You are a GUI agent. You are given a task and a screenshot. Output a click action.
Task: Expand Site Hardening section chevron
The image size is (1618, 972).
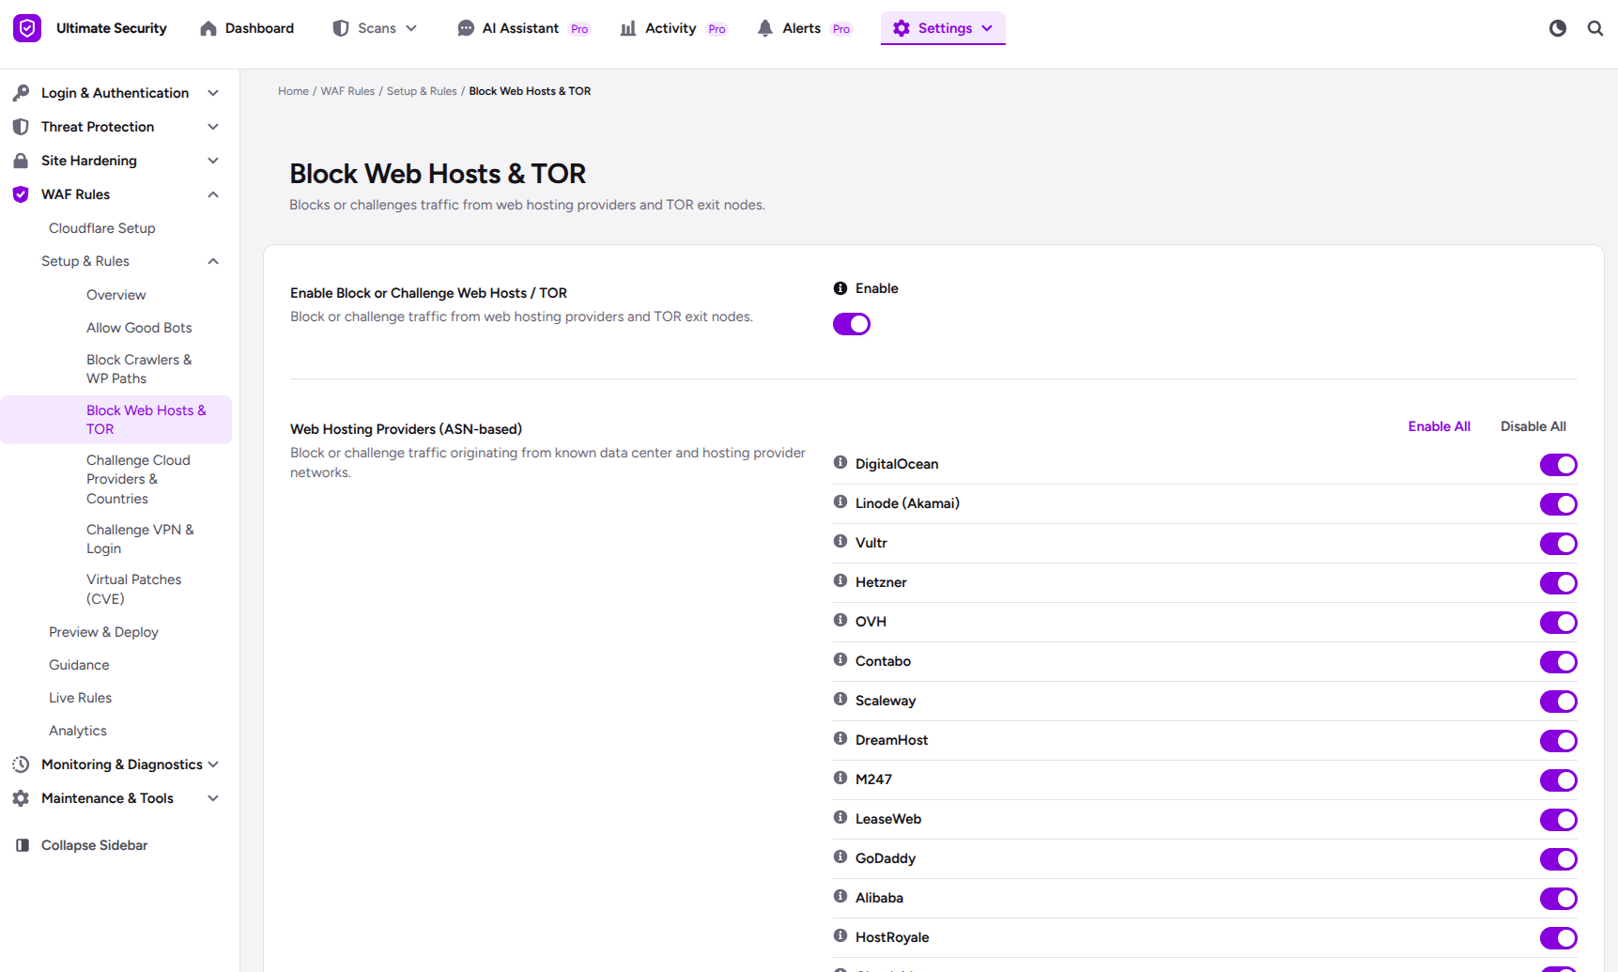pyautogui.click(x=213, y=161)
